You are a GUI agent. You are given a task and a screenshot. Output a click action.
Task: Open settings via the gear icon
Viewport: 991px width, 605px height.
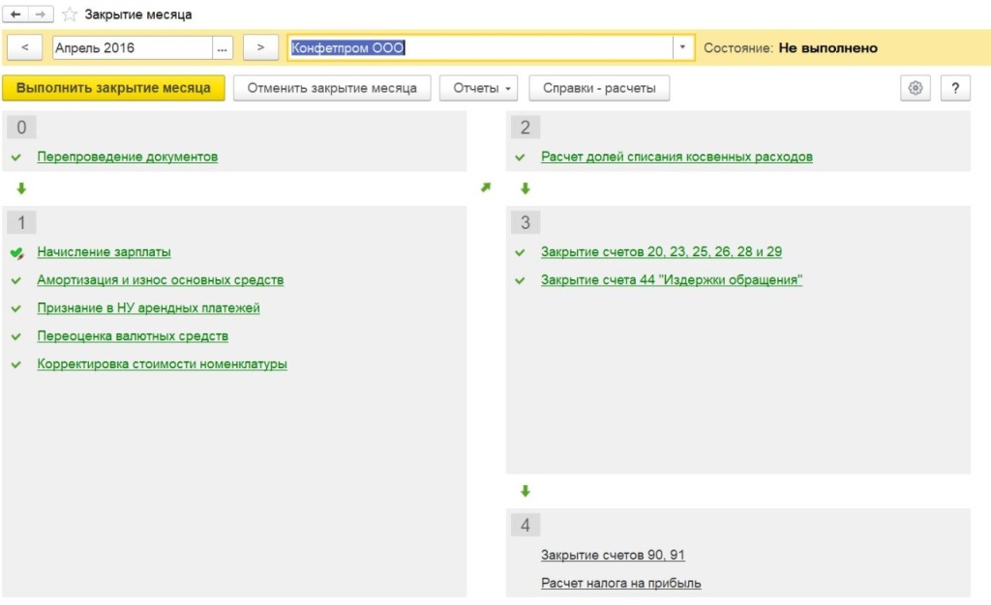pyautogui.click(x=916, y=88)
